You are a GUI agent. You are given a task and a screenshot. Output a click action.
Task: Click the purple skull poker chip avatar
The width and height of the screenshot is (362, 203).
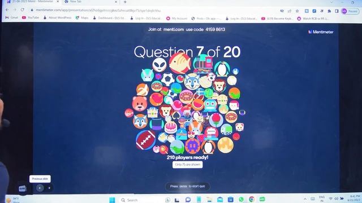click(x=192, y=145)
